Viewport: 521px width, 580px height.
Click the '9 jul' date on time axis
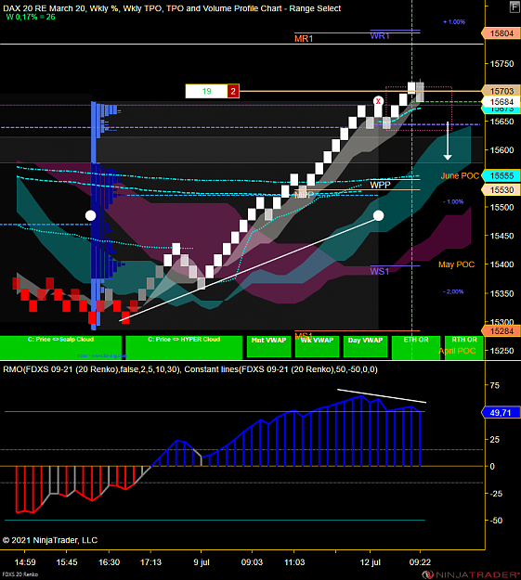[x=202, y=562]
